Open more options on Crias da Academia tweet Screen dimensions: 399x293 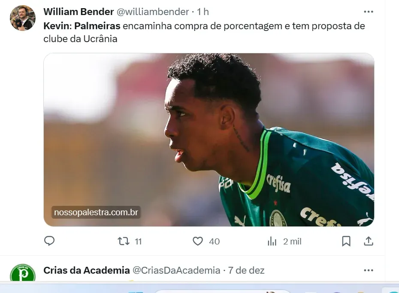tap(369, 270)
